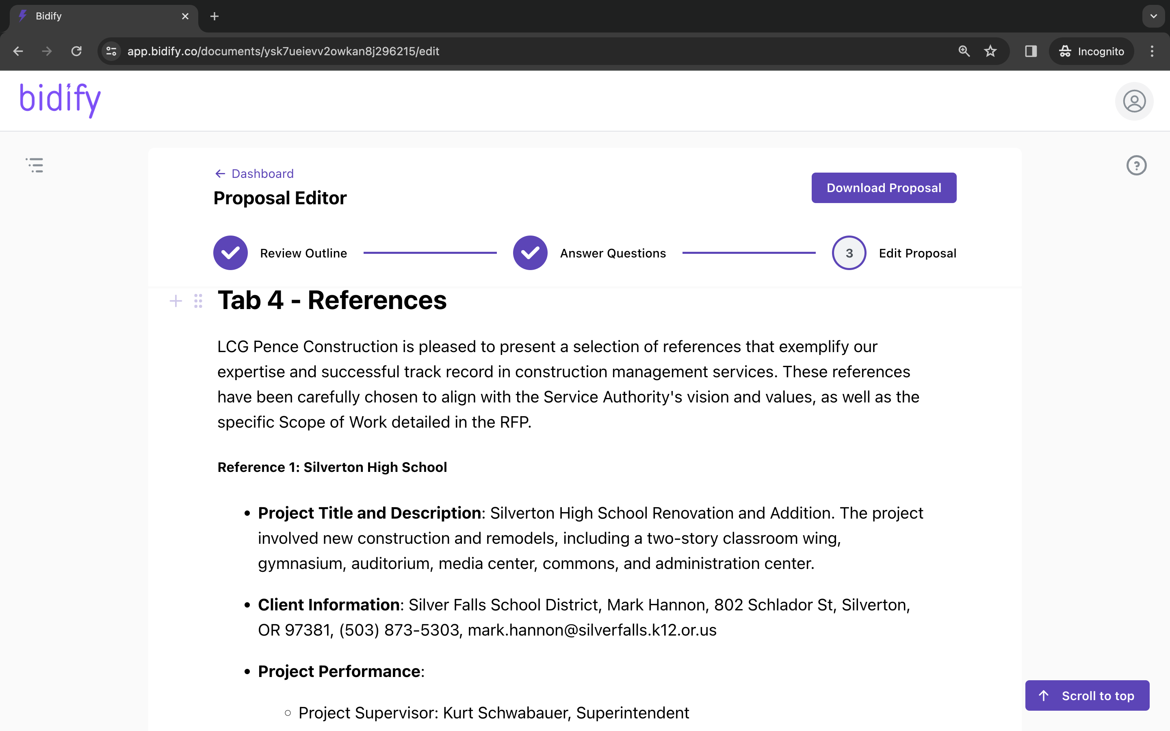Open the user profile avatar
1170x731 pixels.
click(1134, 102)
